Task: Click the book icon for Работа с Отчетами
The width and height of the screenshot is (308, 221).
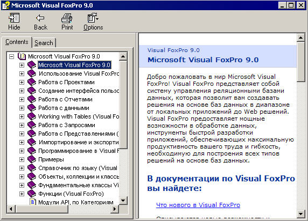Action: [x=32, y=99]
